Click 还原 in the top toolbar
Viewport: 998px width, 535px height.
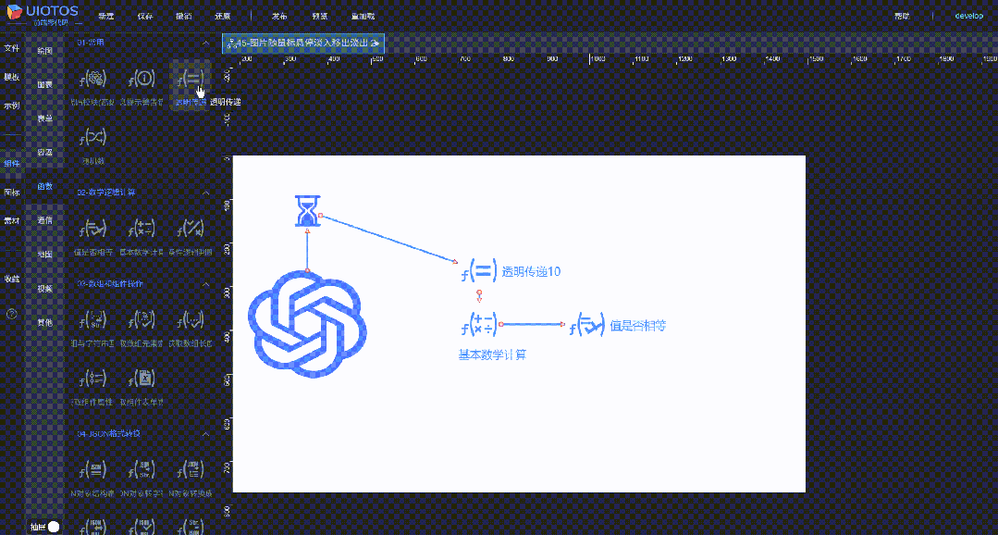pos(223,16)
